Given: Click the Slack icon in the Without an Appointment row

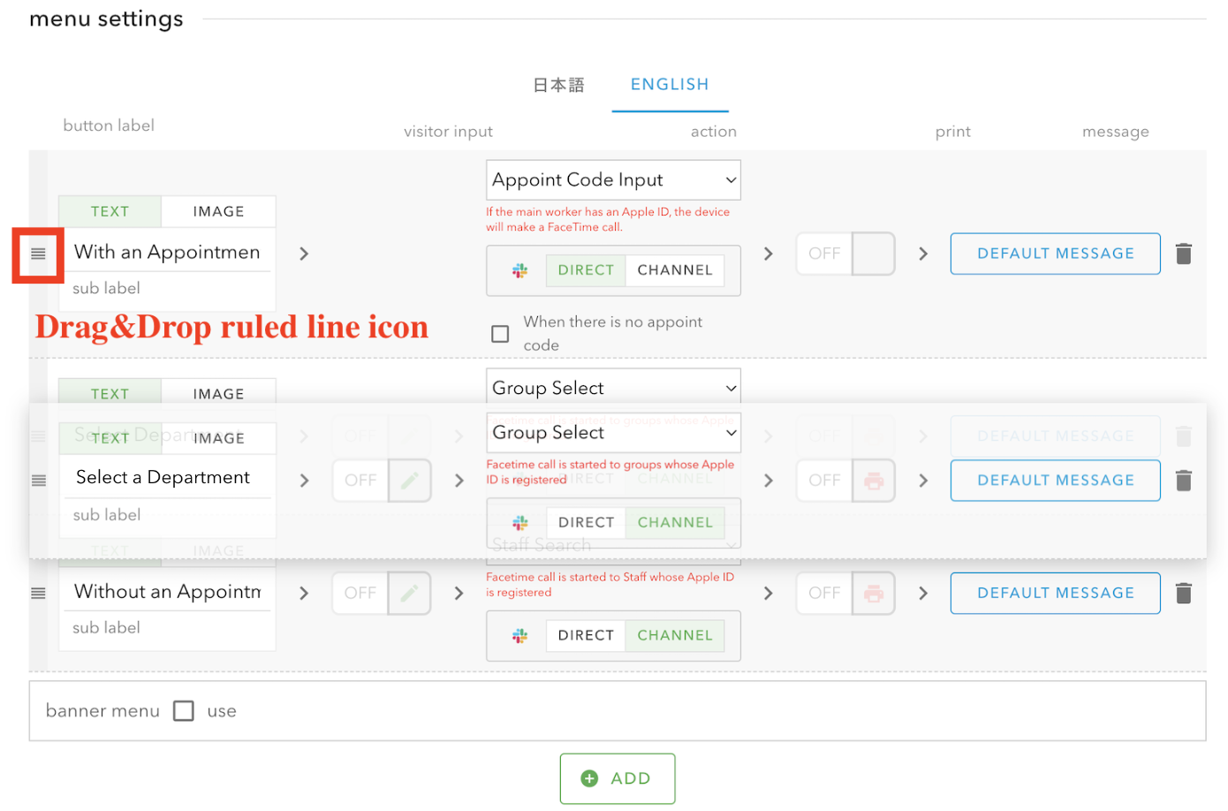Looking at the screenshot, I should (518, 635).
